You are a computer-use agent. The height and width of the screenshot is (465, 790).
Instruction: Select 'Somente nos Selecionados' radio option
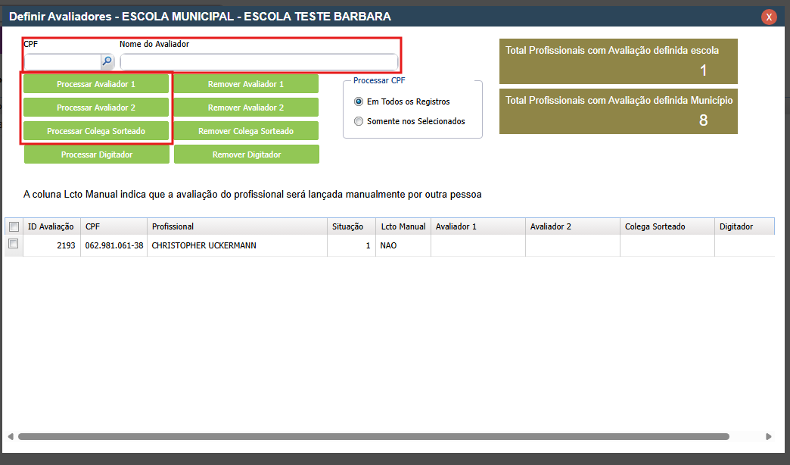tap(359, 121)
